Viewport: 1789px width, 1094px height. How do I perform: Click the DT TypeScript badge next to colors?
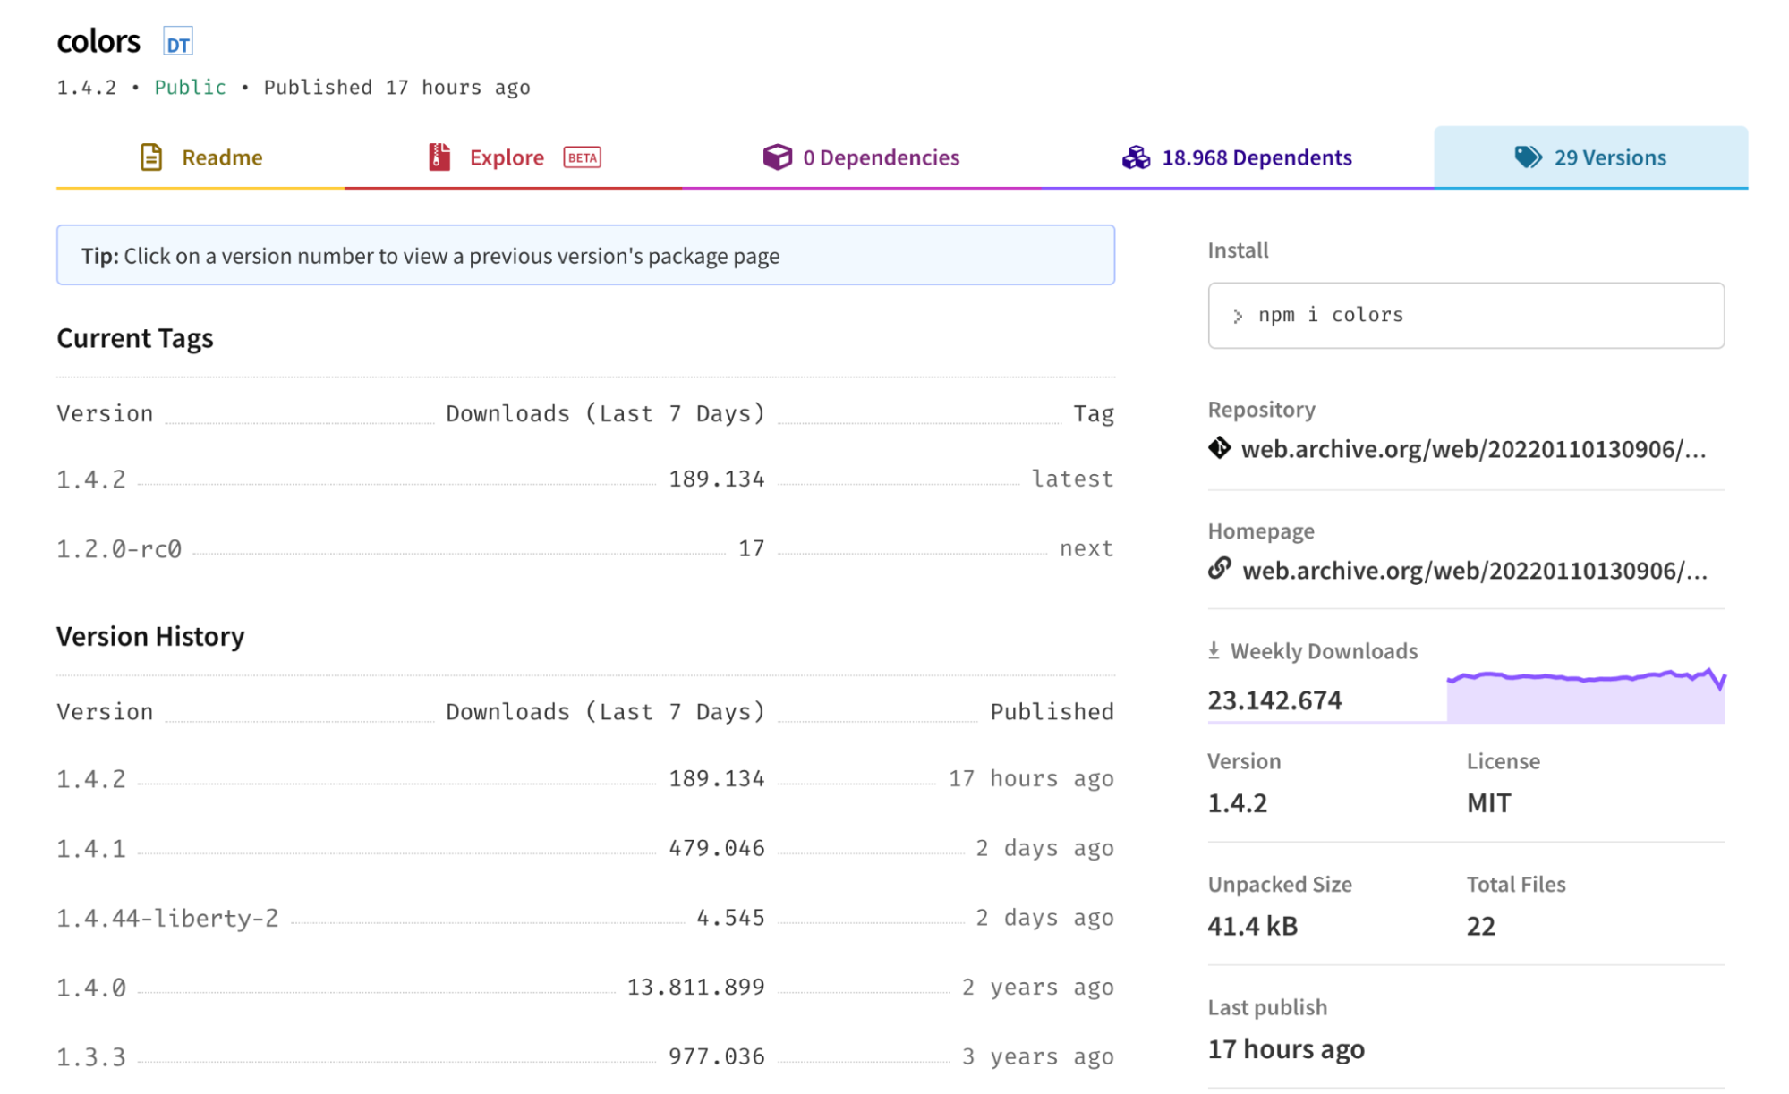coord(177,41)
